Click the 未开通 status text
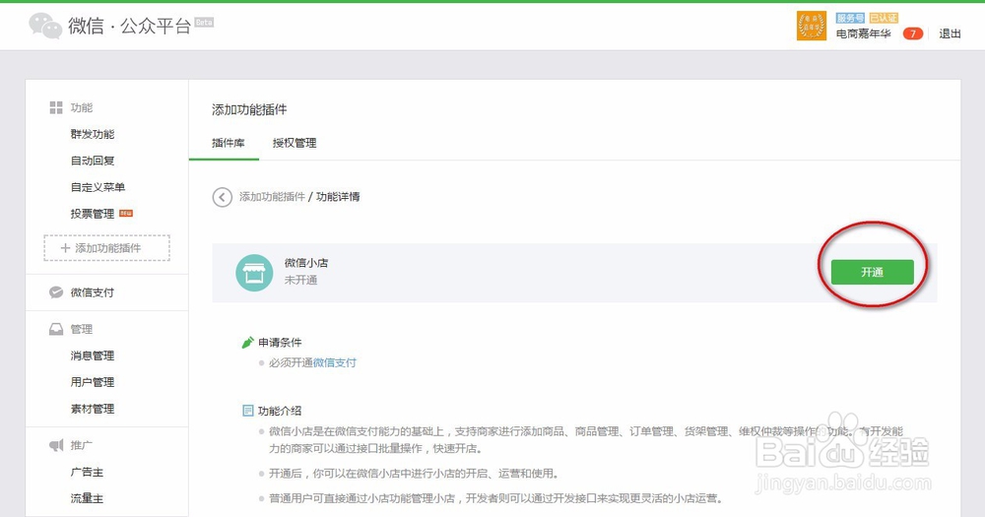Screen dimensions: 985x517 coord(300,281)
